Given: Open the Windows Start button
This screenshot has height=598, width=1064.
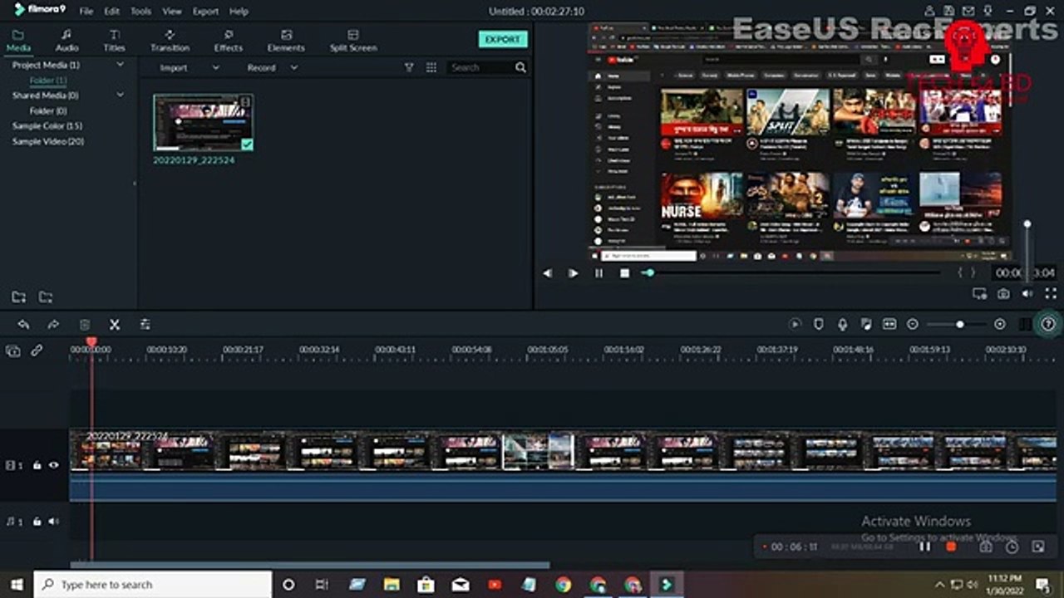Looking at the screenshot, I should (16, 585).
